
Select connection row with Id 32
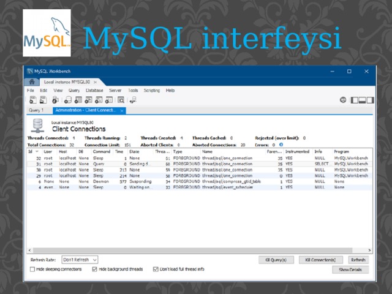point(200,158)
